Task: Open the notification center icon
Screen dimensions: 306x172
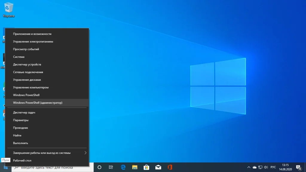Action: coord(298,167)
